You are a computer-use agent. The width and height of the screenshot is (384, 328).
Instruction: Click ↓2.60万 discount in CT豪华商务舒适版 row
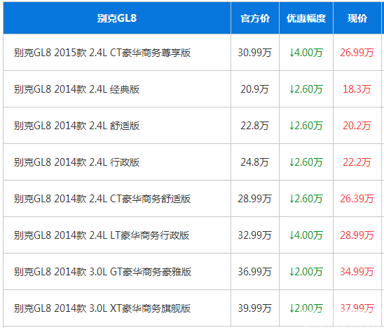pos(306,199)
